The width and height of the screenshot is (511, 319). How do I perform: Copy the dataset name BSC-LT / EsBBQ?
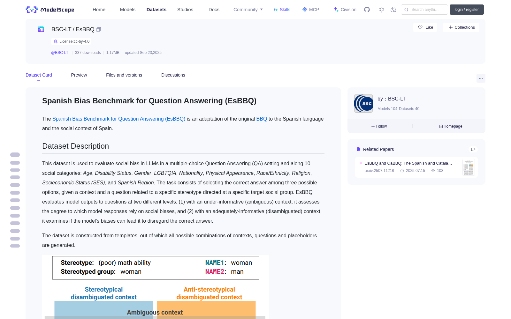(99, 29)
